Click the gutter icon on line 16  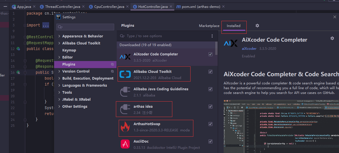18,72
